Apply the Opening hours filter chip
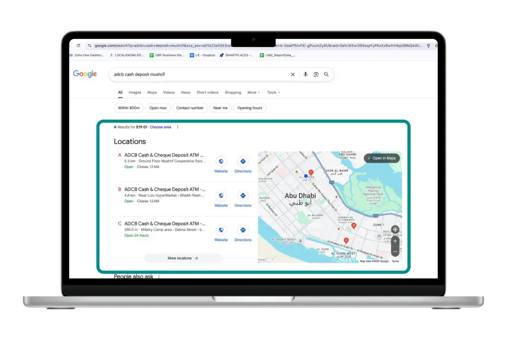Viewport: 507px width, 346px height. click(x=249, y=108)
